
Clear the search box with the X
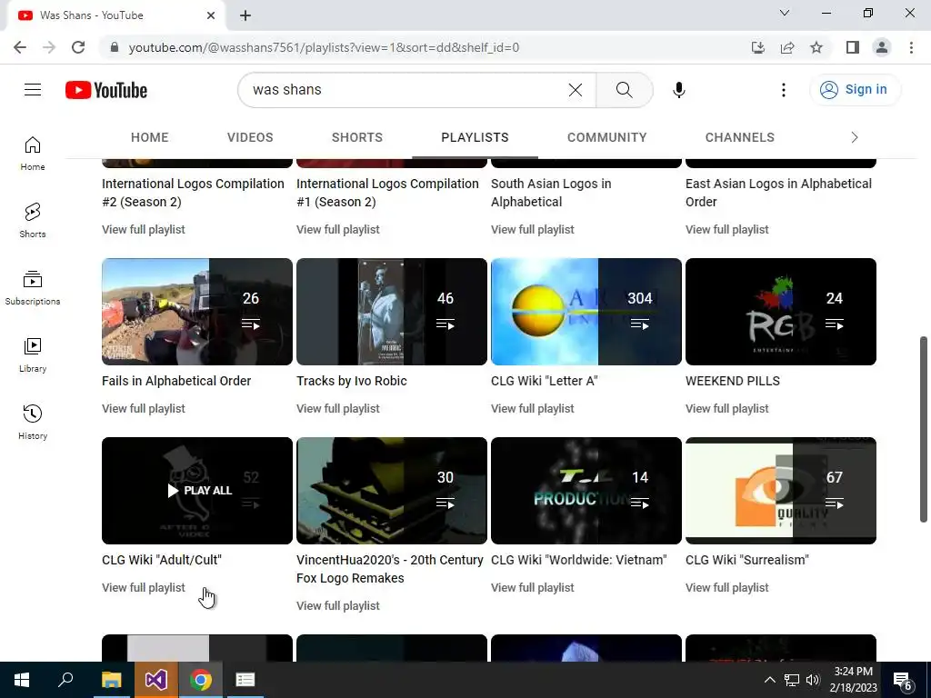click(x=576, y=90)
